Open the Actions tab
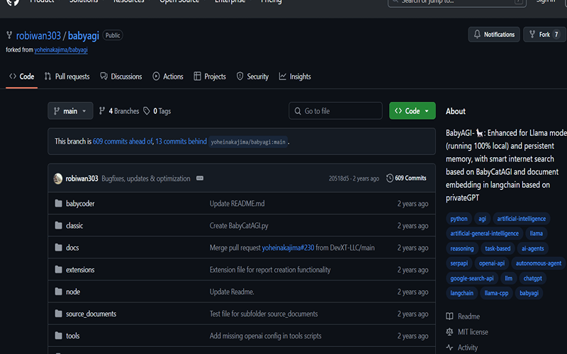 tap(168, 76)
